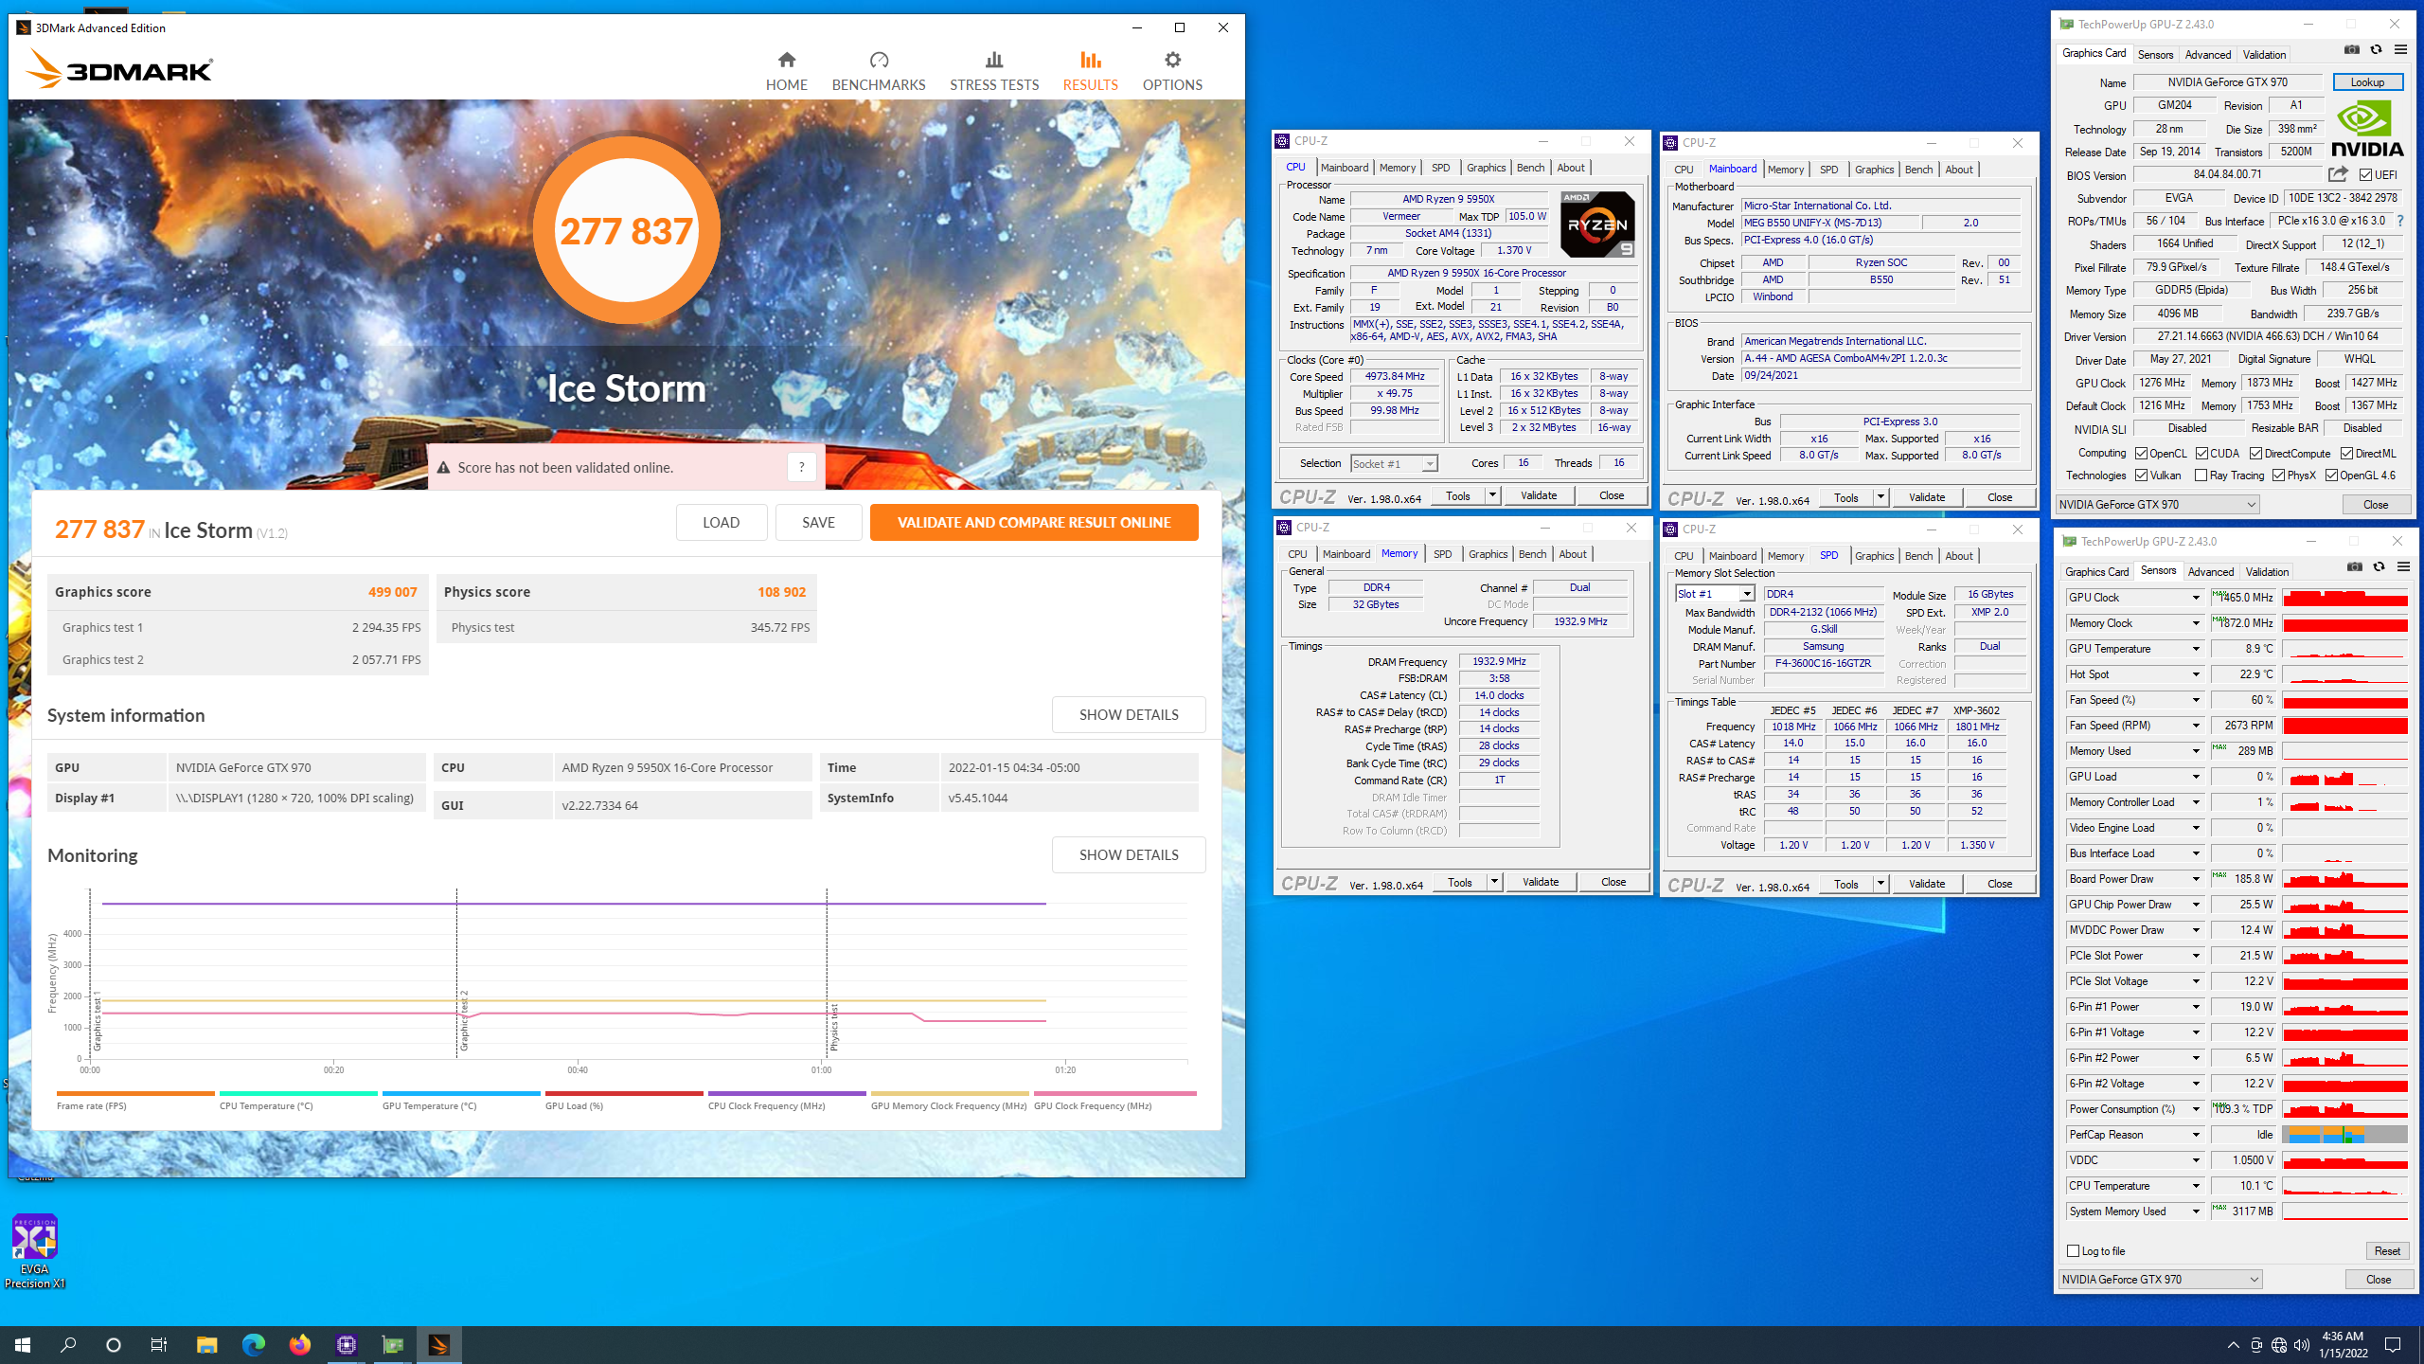Viewport: 2424px width, 1364px height.
Task: Open GPU selector dropdown in GPU-Z Sensors window
Action: (2160, 1280)
